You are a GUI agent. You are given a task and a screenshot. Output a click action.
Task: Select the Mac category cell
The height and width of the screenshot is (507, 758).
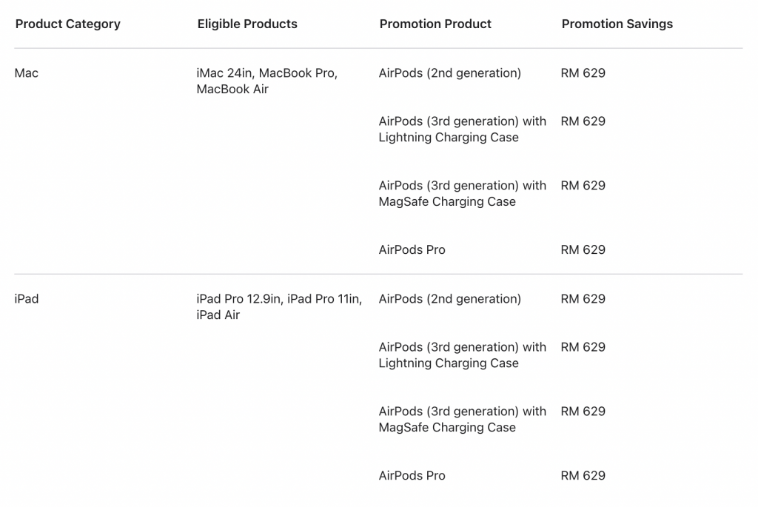click(27, 73)
